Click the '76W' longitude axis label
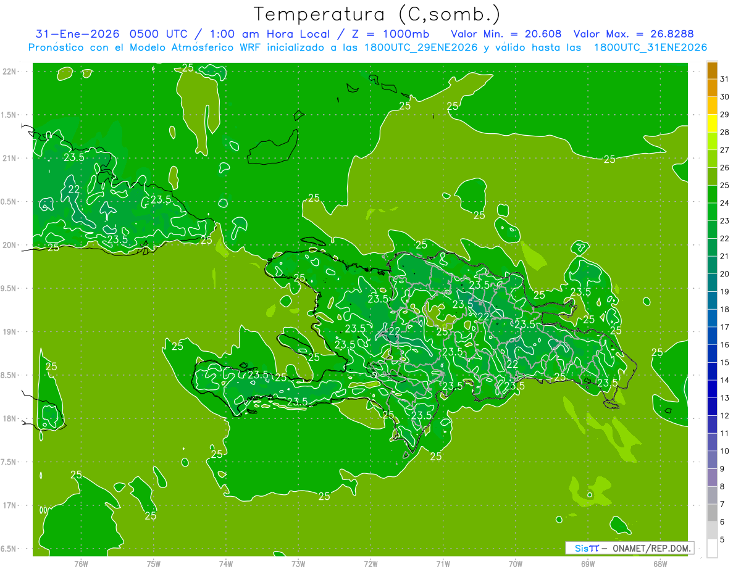 pyautogui.click(x=81, y=564)
